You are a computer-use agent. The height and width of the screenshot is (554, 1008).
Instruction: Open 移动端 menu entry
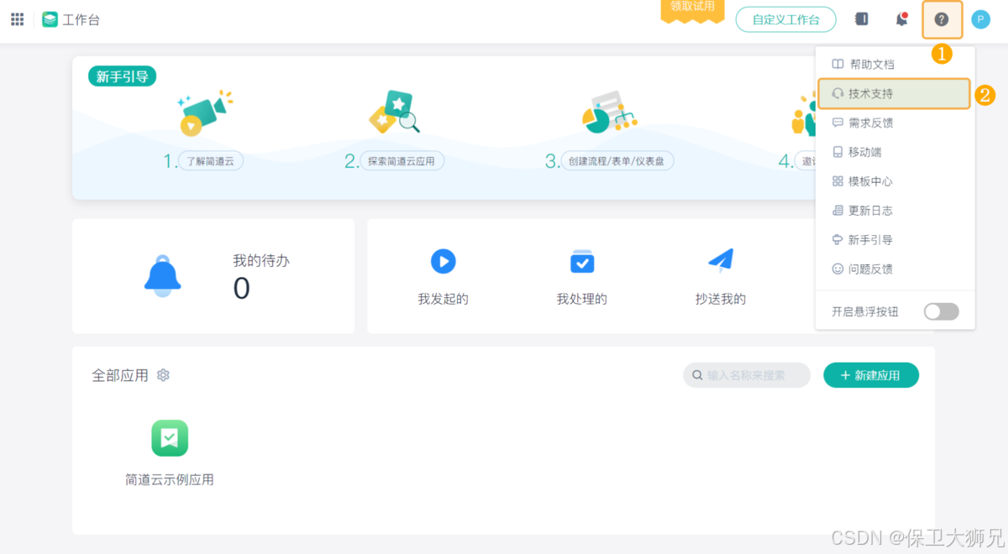point(895,152)
